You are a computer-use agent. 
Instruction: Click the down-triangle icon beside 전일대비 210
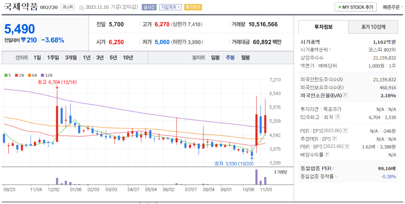(23, 40)
